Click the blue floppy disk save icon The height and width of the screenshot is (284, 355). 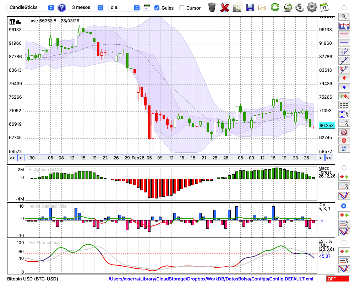[250, 7]
